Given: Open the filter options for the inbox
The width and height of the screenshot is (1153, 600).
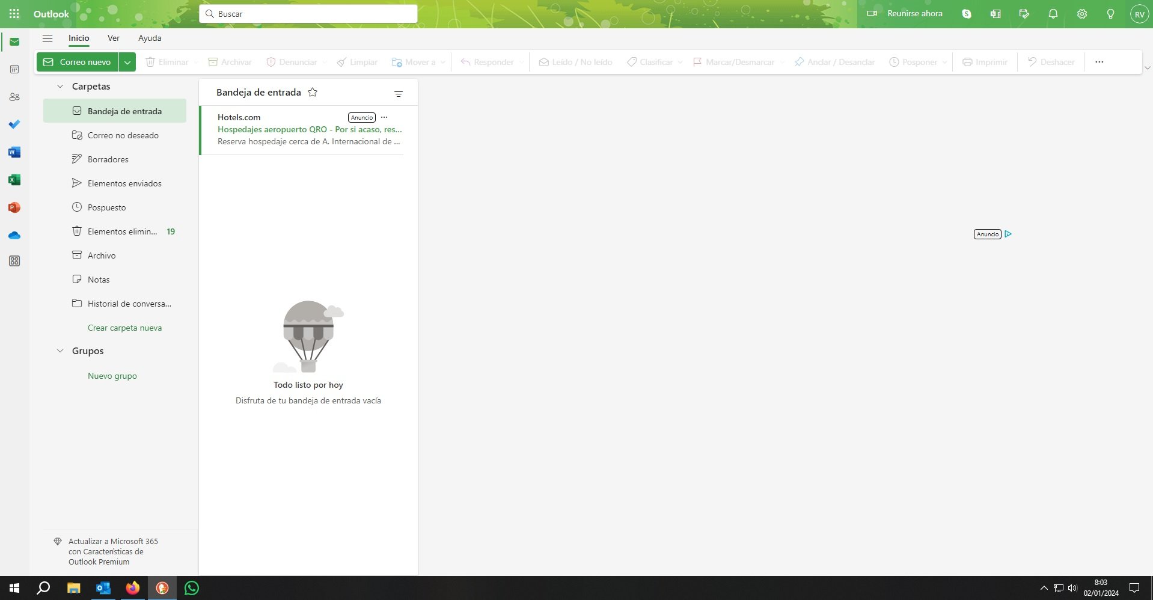Looking at the screenshot, I should tap(398, 94).
